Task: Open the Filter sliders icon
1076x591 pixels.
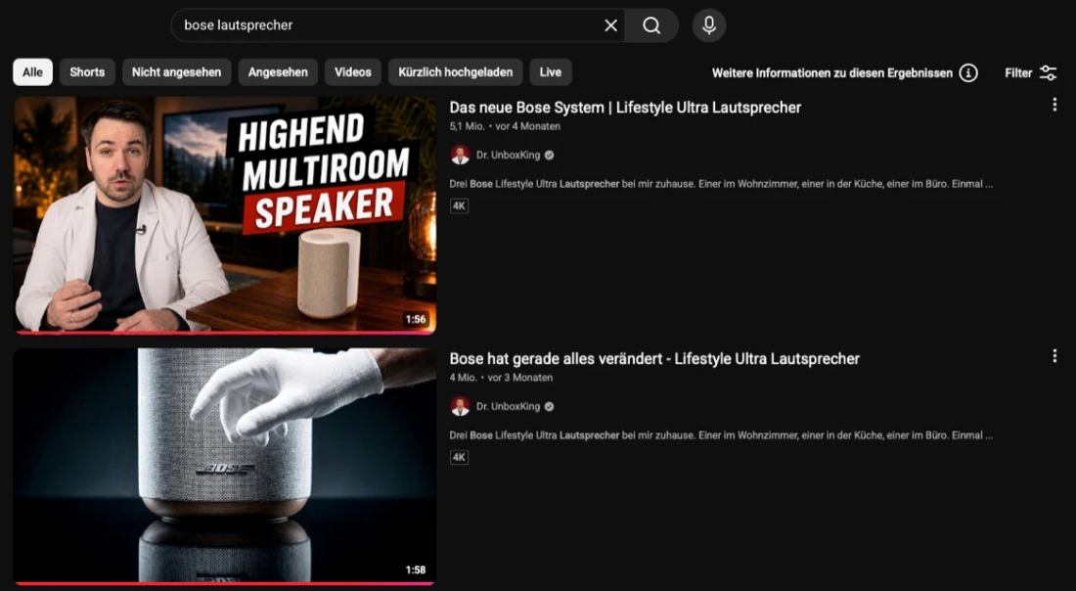Action: 1048,72
